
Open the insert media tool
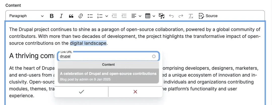pyautogui.click(x=161, y=16)
